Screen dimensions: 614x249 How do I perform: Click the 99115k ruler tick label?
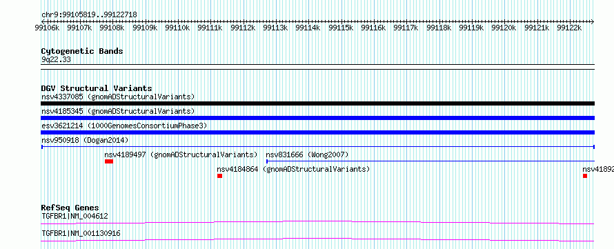click(x=341, y=28)
